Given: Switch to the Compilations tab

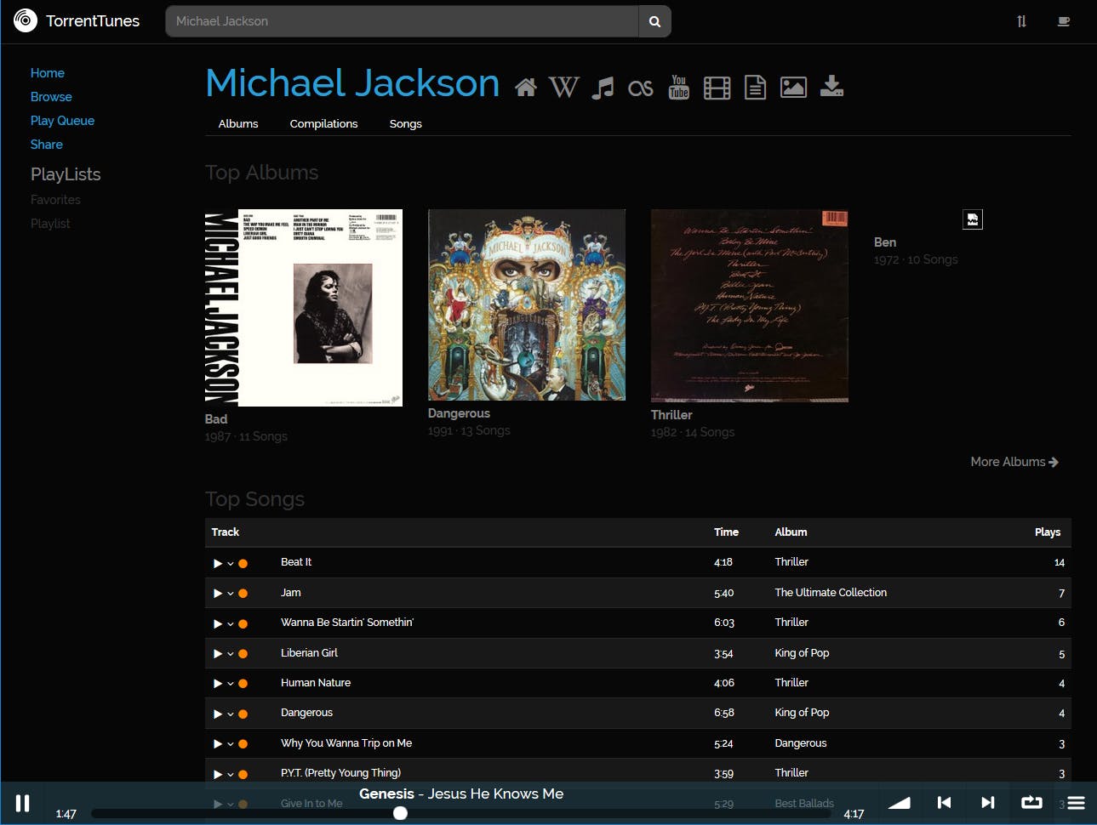Looking at the screenshot, I should tap(323, 123).
